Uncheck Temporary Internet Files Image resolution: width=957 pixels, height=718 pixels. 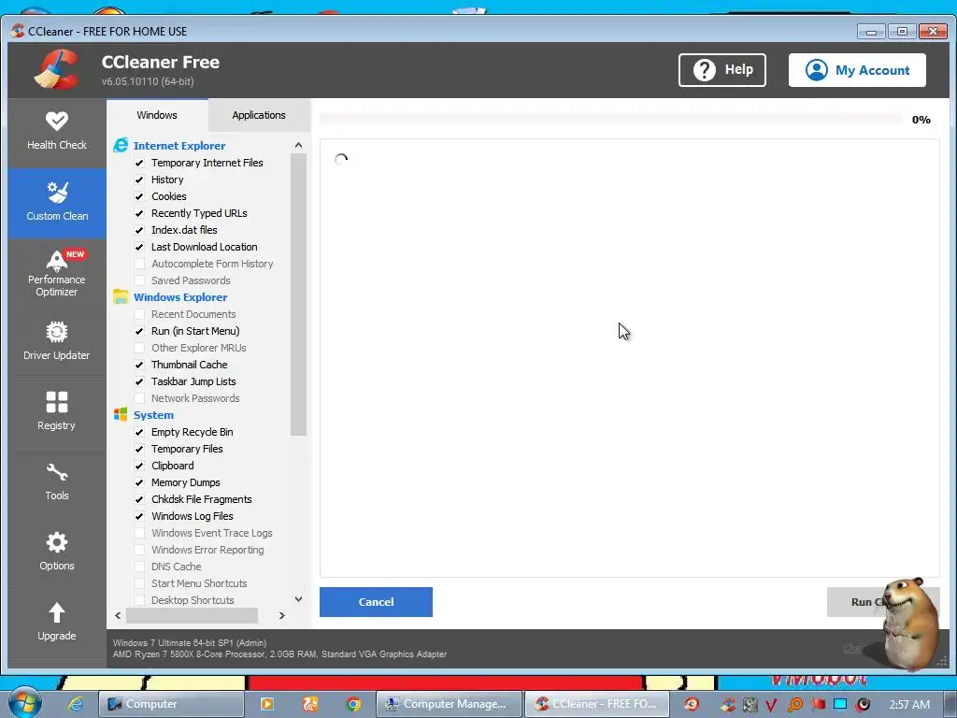pyautogui.click(x=139, y=163)
